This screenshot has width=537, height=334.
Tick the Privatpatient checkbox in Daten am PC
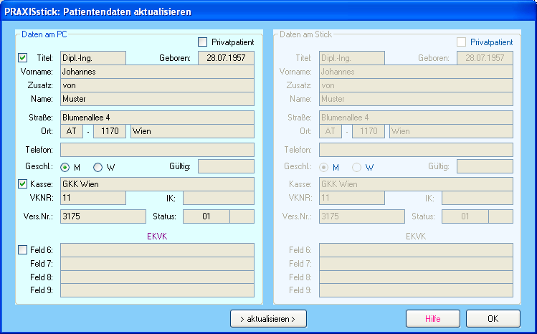[203, 42]
